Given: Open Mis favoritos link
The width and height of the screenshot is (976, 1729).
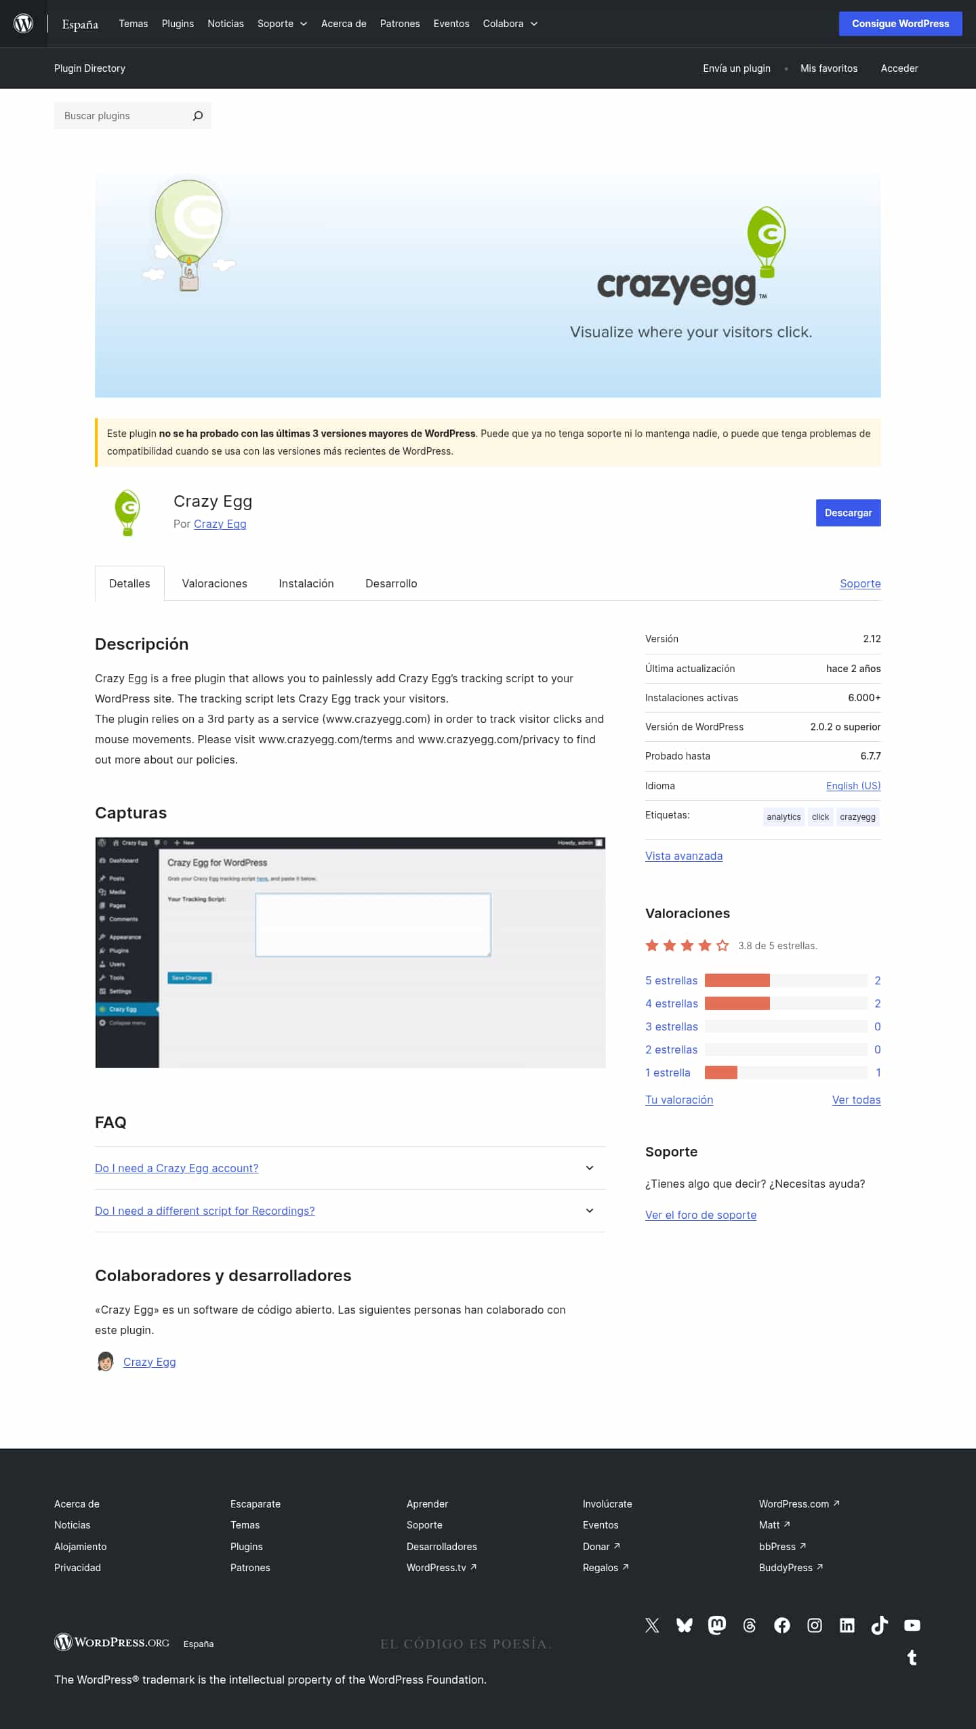Looking at the screenshot, I should coord(829,68).
